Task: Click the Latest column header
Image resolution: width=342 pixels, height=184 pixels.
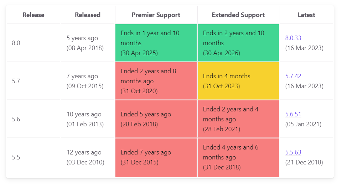Action: (x=306, y=15)
